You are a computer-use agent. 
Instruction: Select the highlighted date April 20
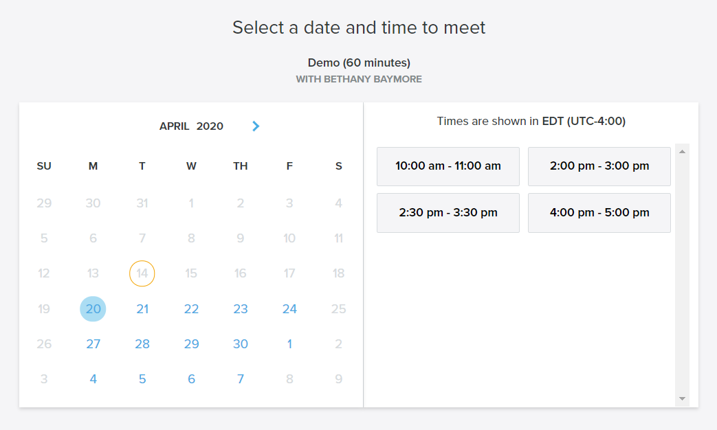coord(93,309)
